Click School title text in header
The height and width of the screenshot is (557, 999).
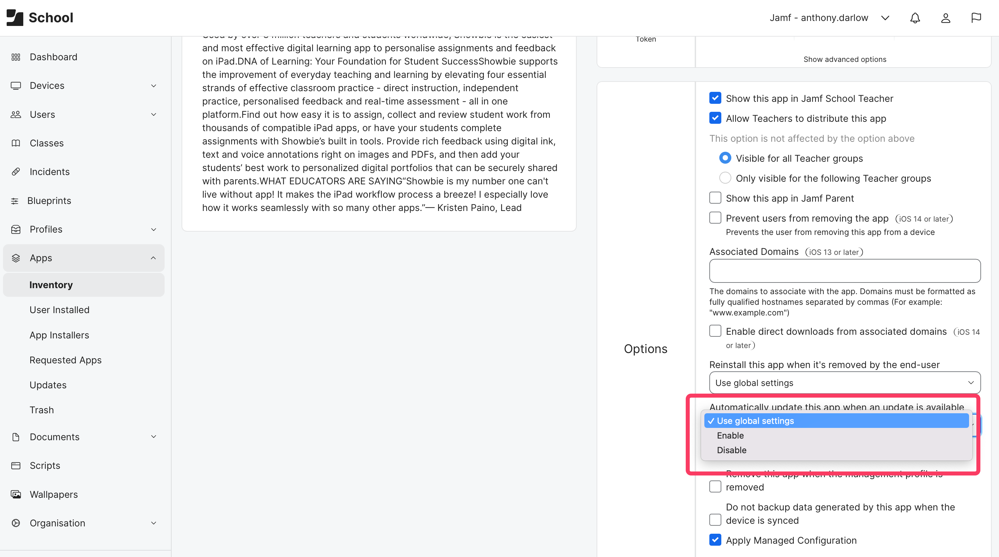pos(51,17)
